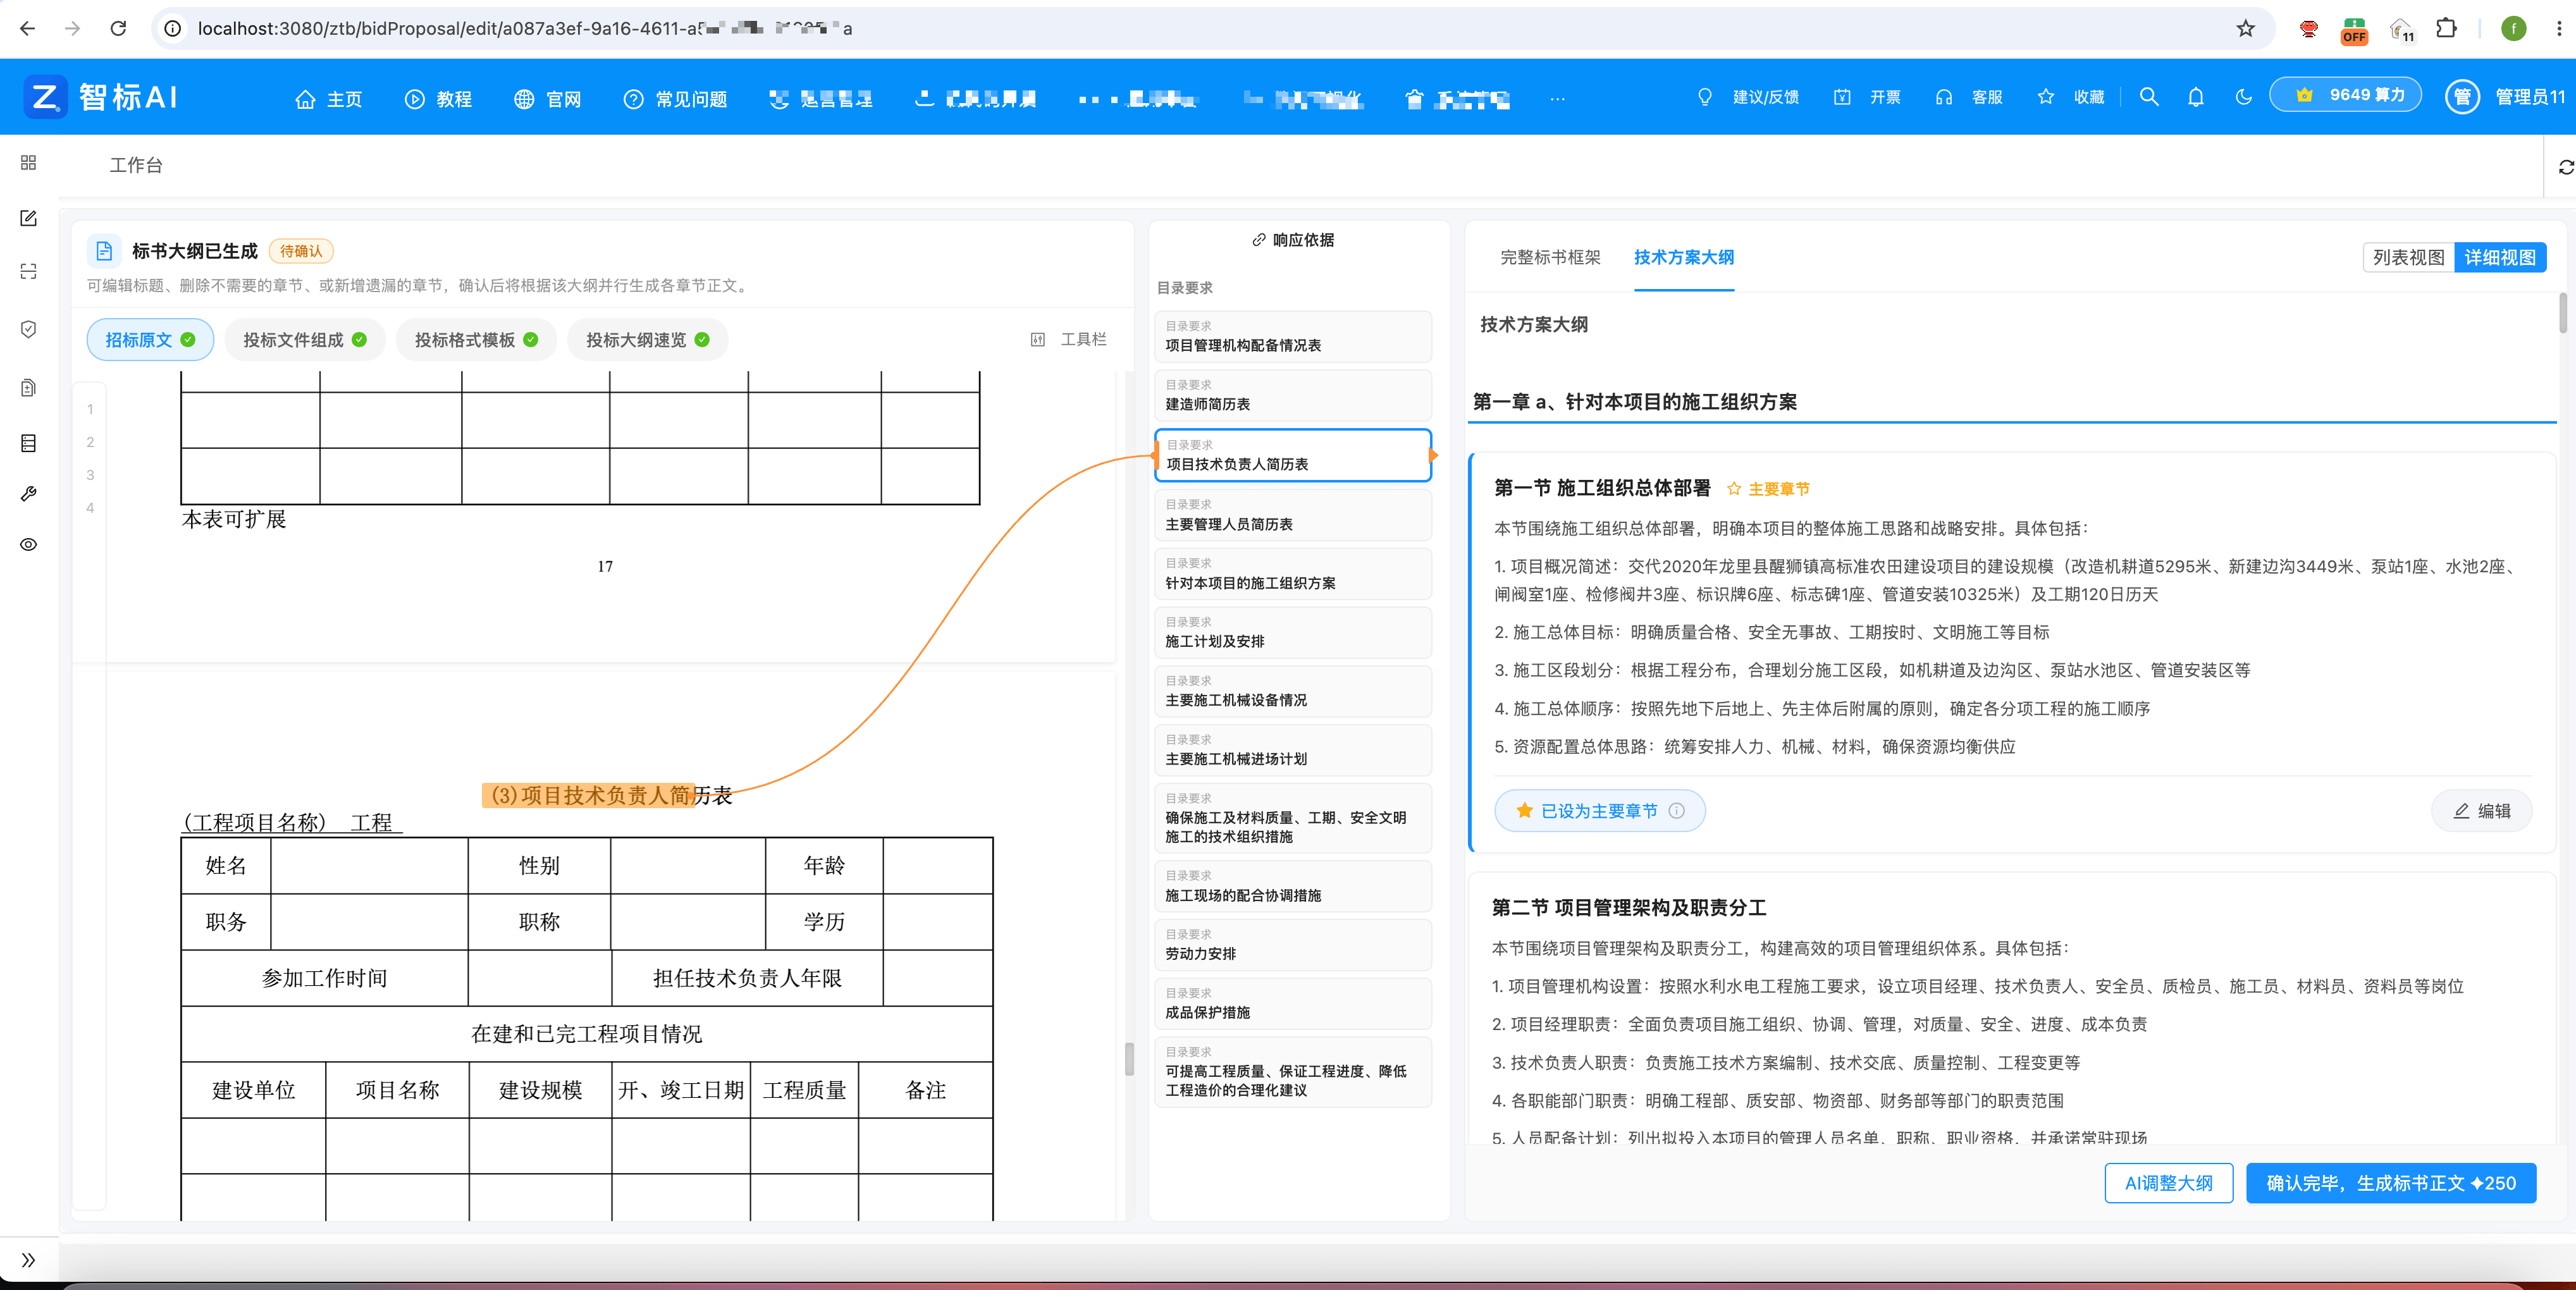
Task: Click the navbar more options ellipsis
Action: (x=1557, y=99)
